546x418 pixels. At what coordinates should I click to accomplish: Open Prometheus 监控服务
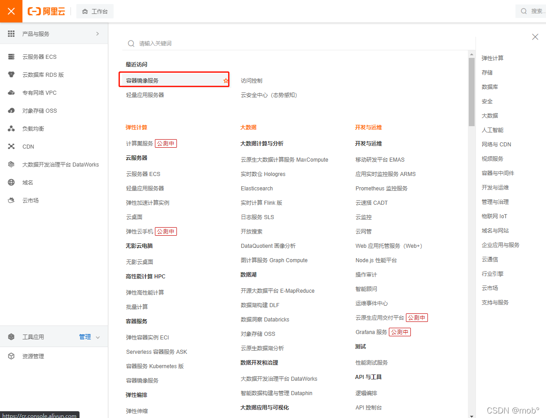[382, 189]
